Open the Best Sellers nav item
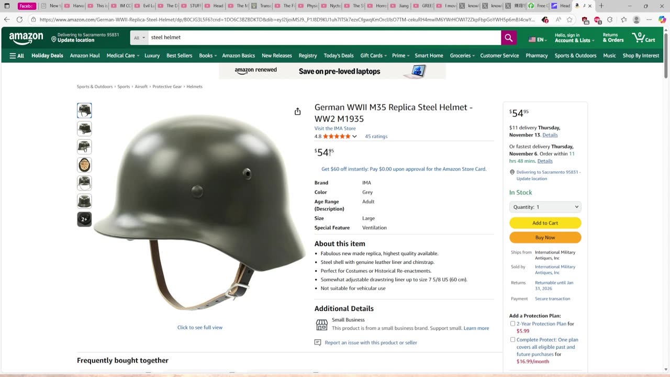 pos(179,56)
